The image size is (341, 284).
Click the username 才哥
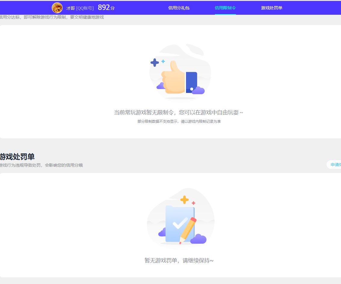[x=70, y=8]
